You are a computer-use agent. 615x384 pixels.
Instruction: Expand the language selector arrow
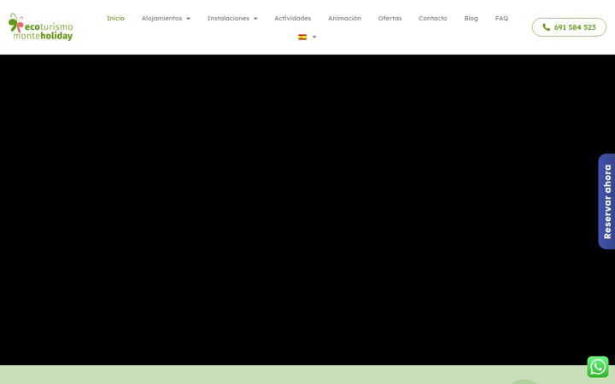click(314, 37)
